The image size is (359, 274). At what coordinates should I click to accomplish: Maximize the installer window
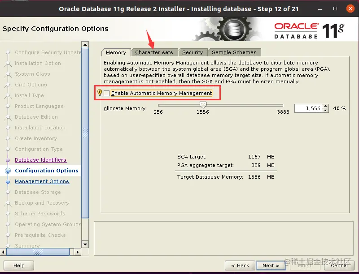[335, 9]
